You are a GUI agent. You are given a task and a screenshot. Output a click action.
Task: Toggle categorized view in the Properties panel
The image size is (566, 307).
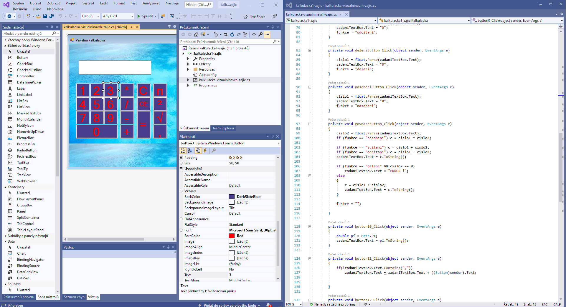(183, 151)
